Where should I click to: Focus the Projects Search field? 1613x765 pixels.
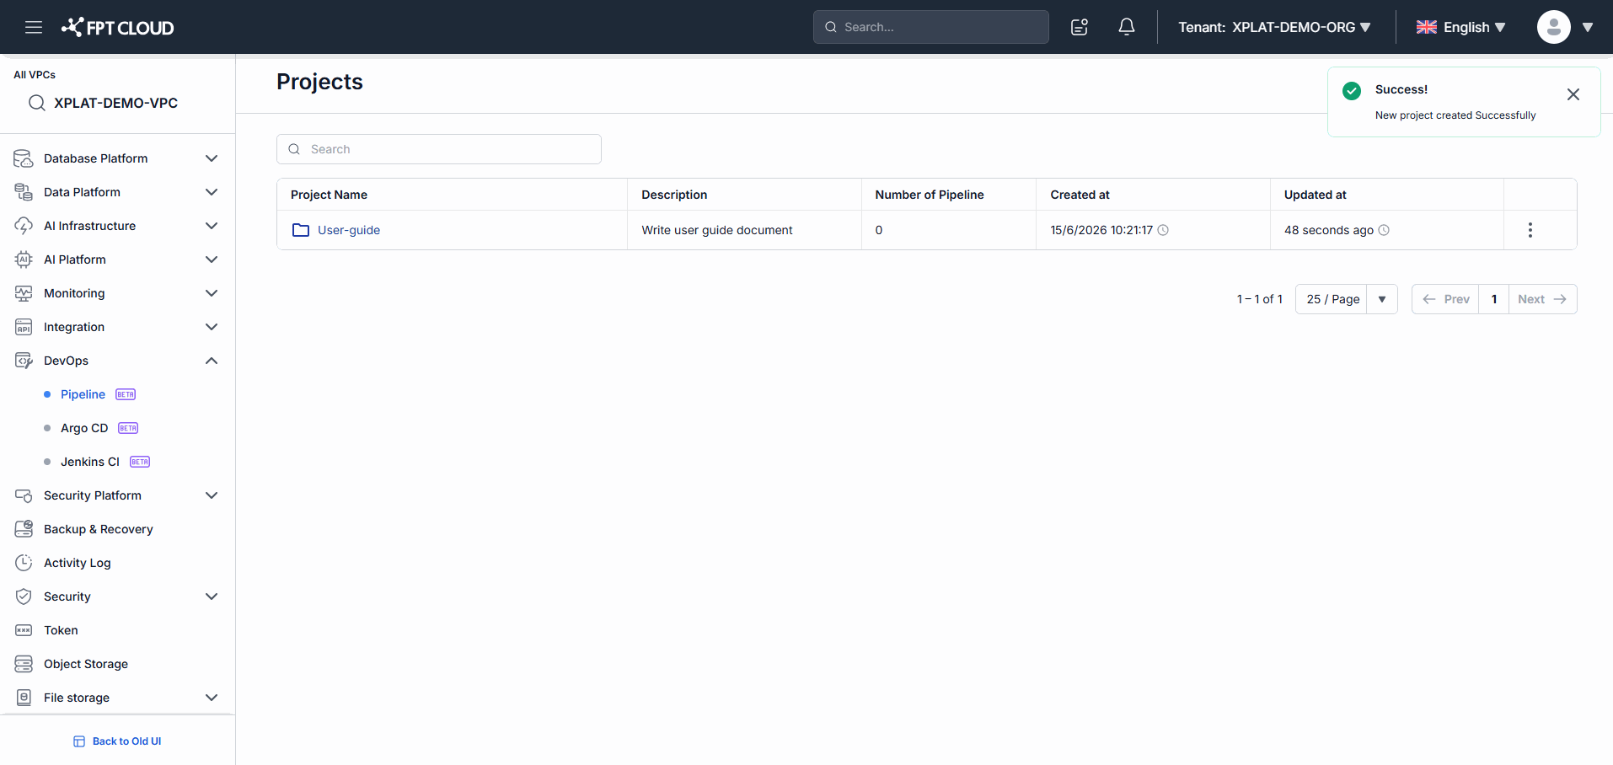[x=439, y=149]
